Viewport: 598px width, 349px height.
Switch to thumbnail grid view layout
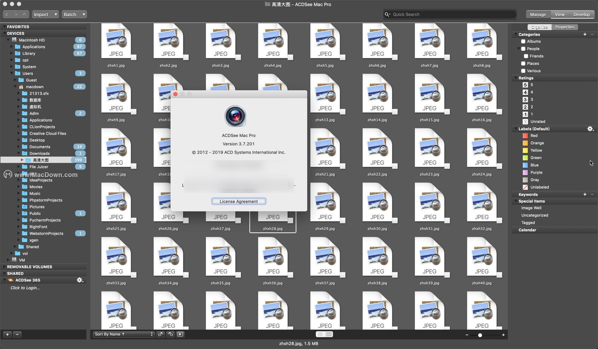pos(329,334)
